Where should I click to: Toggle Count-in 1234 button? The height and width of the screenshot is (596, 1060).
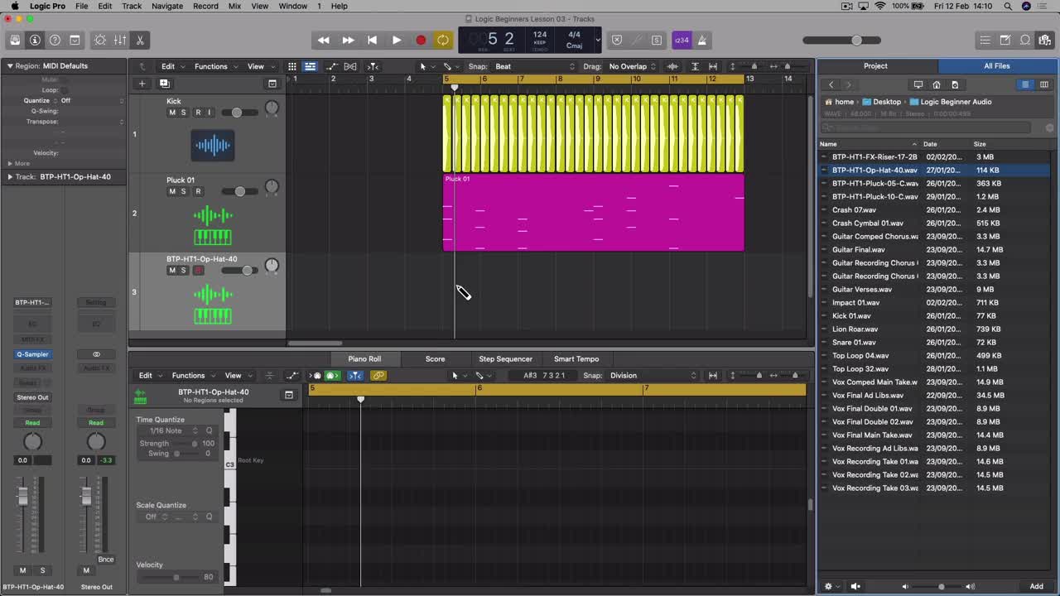682,40
